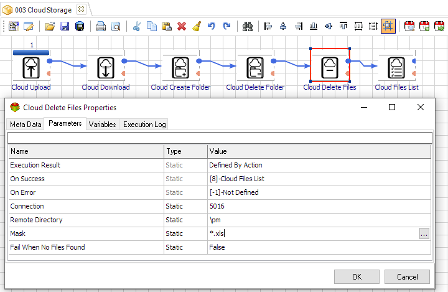Confirm dialog with OK button
The image size is (448, 292).
pos(357,277)
